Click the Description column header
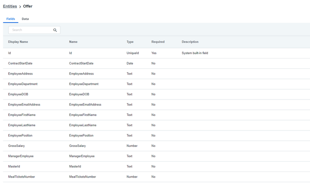 pyautogui.click(x=190, y=42)
